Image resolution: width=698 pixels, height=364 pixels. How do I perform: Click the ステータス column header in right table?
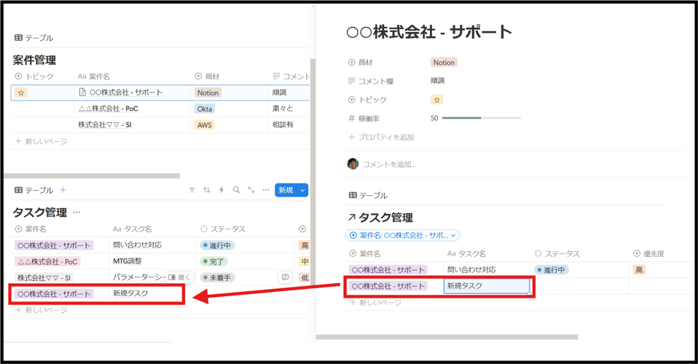point(557,253)
